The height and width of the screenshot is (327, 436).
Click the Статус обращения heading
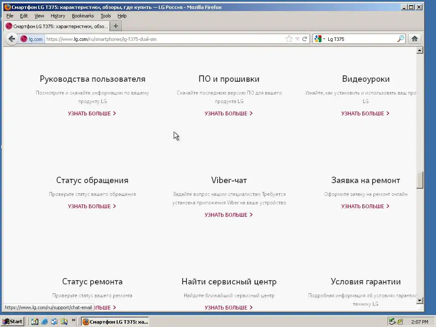[92, 180]
